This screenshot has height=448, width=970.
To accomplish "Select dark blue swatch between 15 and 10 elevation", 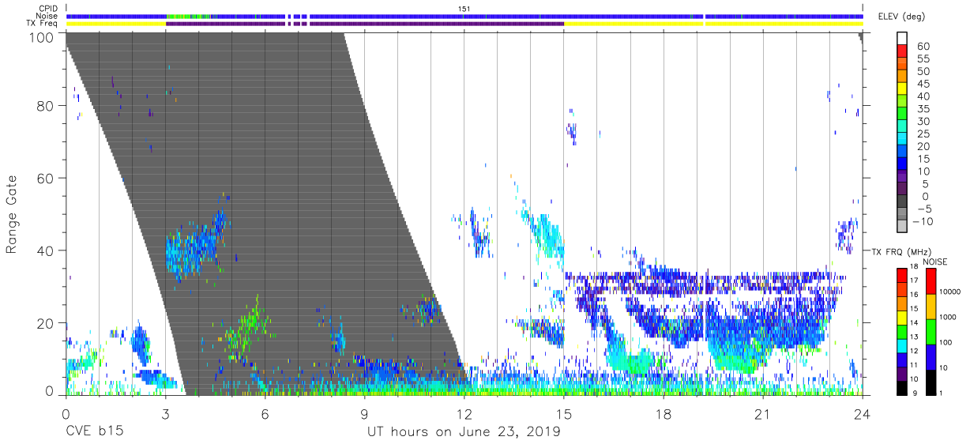I will coord(901,164).
